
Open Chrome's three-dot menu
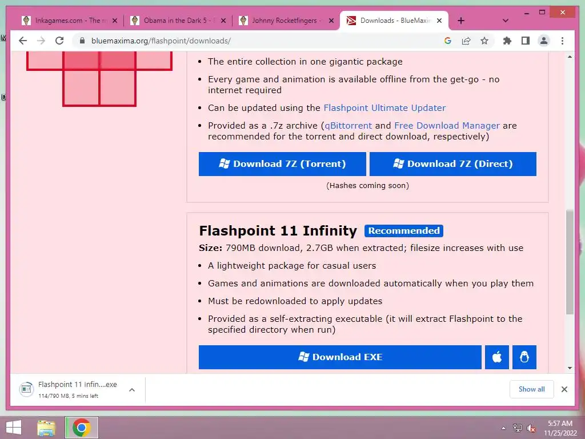coord(562,41)
